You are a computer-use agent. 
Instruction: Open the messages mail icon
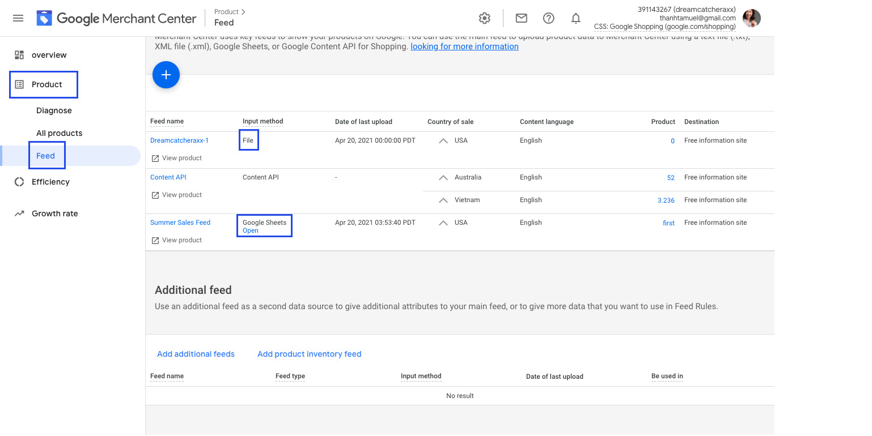tap(521, 18)
